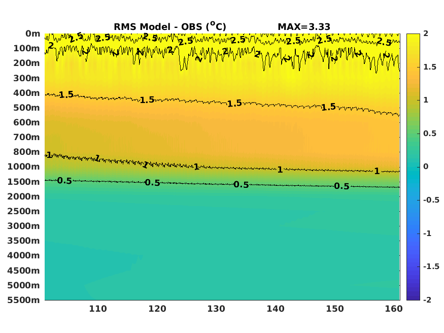
Task: Select the '0m' depth axis label
Action: tap(33, 34)
